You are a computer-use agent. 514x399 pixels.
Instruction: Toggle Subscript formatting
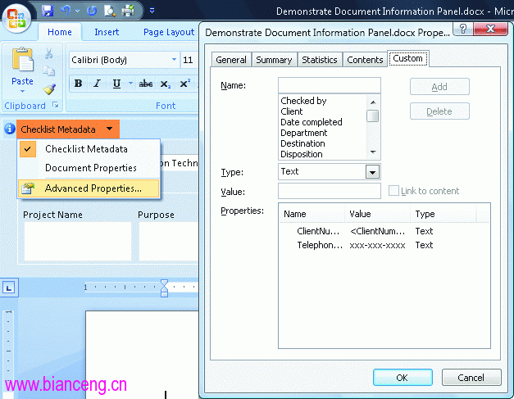coord(166,84)
